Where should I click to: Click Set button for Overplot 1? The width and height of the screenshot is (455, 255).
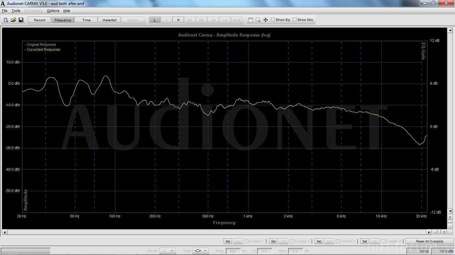pyautogui.click(x=228, y=241)
